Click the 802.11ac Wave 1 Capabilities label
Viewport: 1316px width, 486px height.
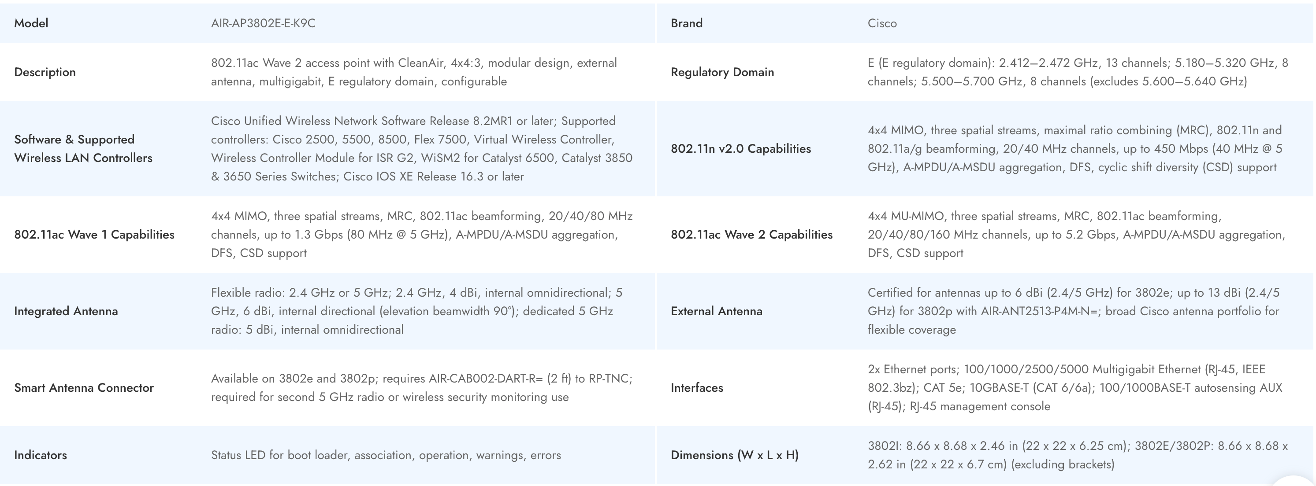click(x=94, y=234)
